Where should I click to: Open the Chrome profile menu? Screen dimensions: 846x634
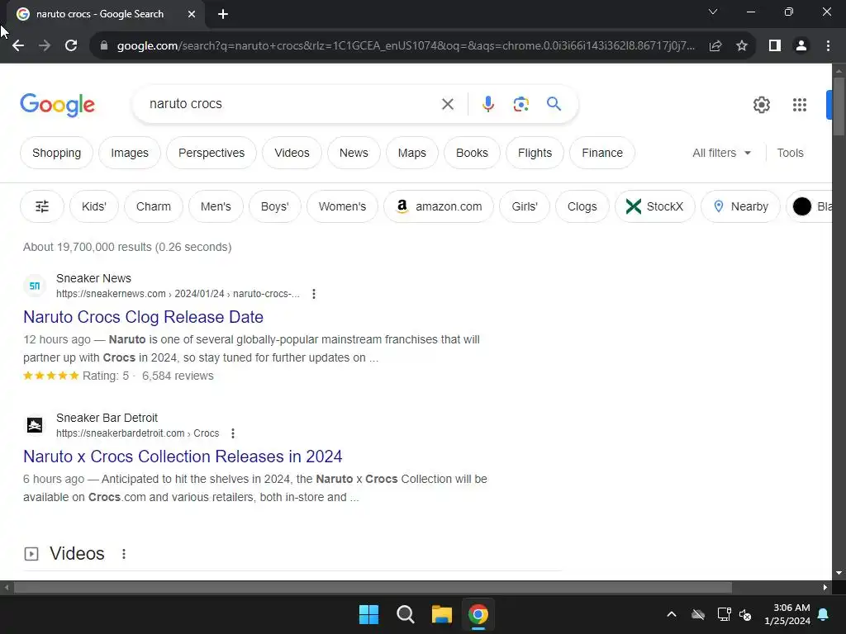coord(801,46)
